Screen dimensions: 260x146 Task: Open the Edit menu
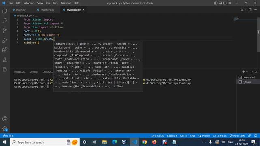(x=18, y=3)
